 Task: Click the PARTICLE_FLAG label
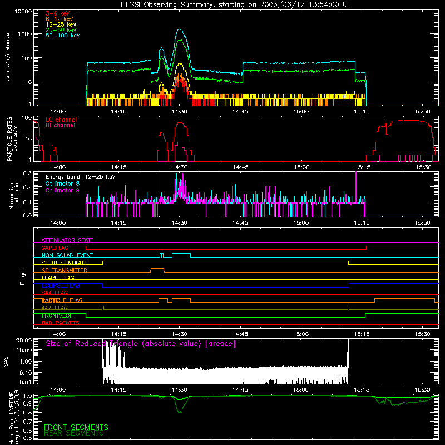(62, 300)
